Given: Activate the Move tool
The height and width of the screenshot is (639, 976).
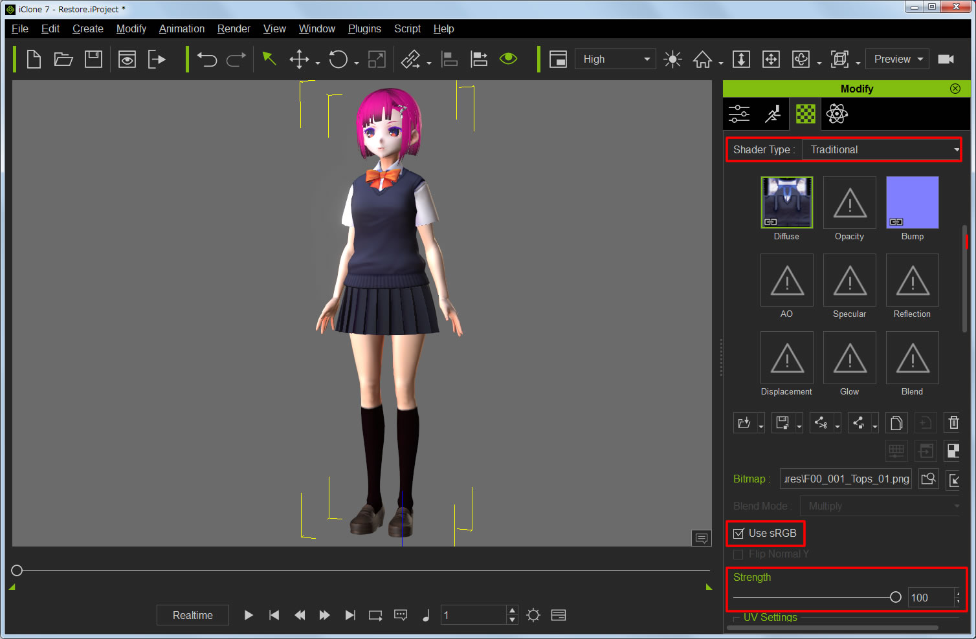Looking at the screenshot, I should click(x=299, y=60).
